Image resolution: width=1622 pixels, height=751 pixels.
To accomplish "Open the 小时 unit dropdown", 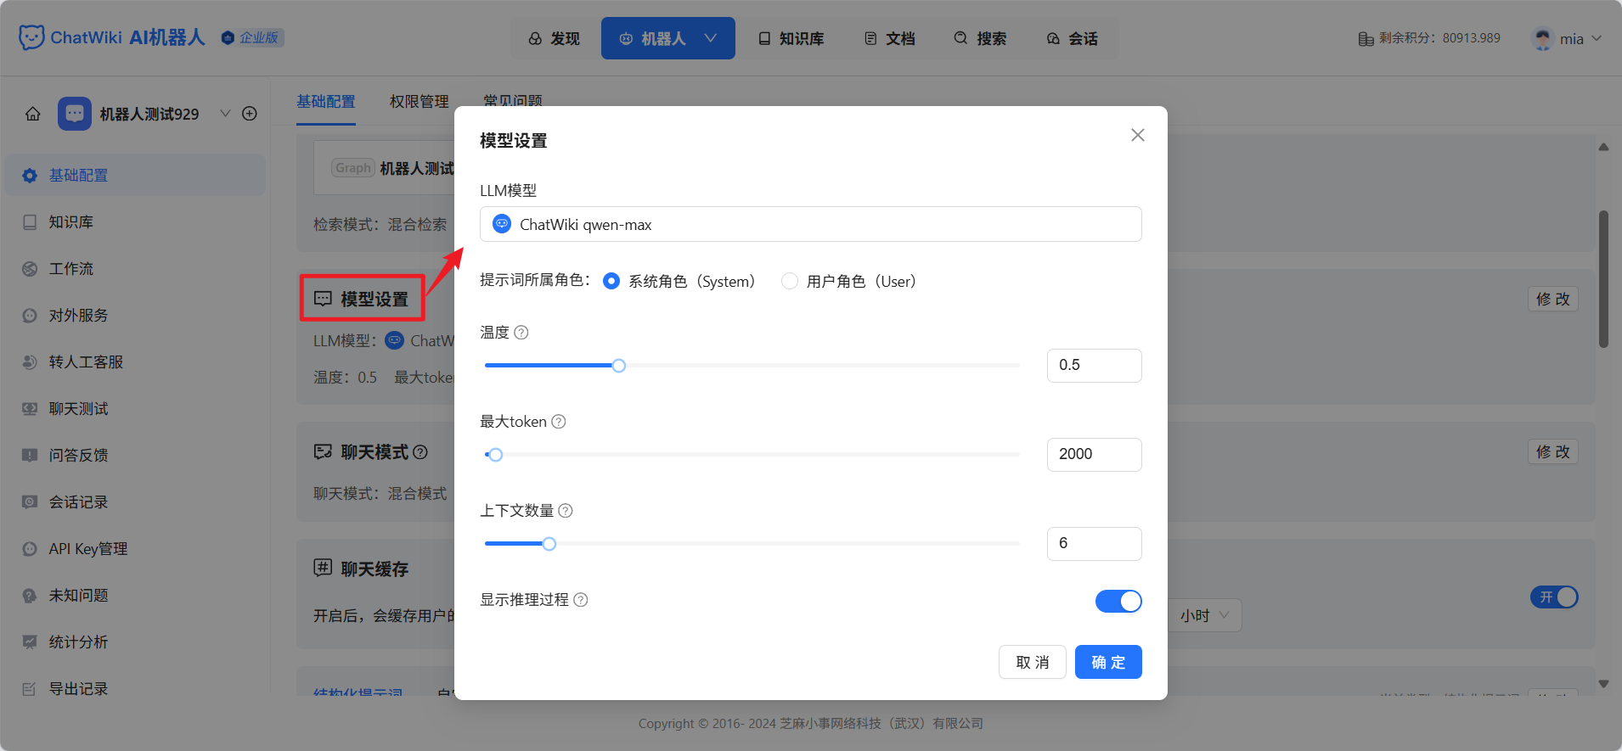I will tap(1205, 615).
